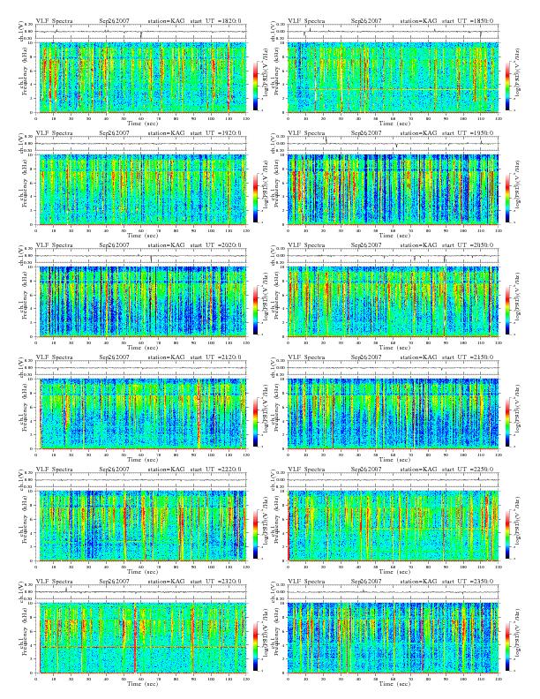Screen dimensions: 540x699
Task: Click the ch.1 waveform strip above the 2320:0 spectrogram
Action: (x=141, y=592)
